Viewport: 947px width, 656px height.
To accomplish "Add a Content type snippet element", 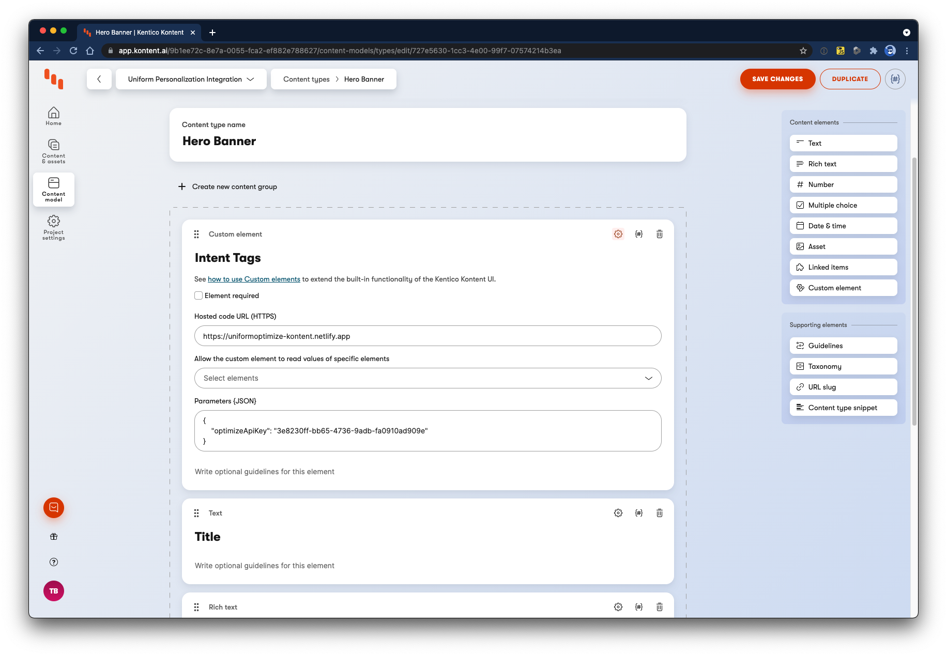I will 844,408.
